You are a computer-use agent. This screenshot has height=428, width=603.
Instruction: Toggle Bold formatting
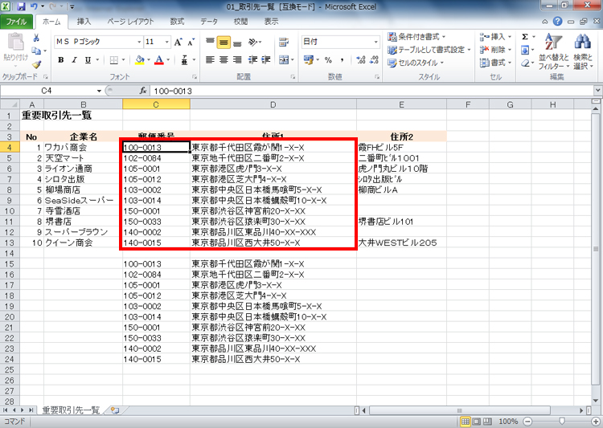[61, 60]
